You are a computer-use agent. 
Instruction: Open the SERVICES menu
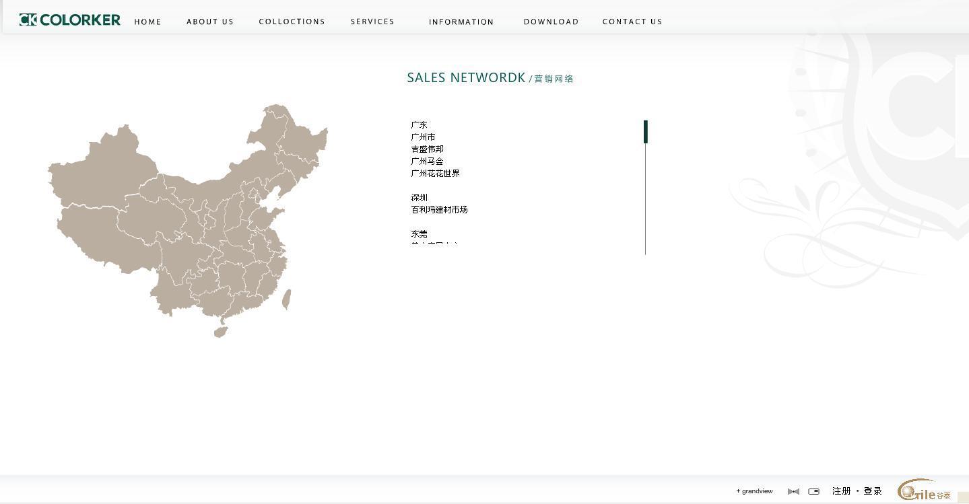(x=372, y=22)
